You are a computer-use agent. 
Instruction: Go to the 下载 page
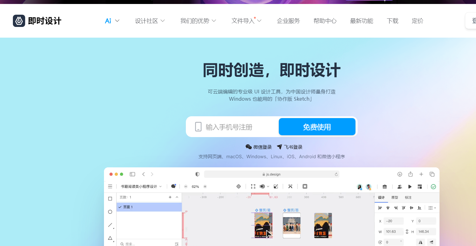[393, 21]
